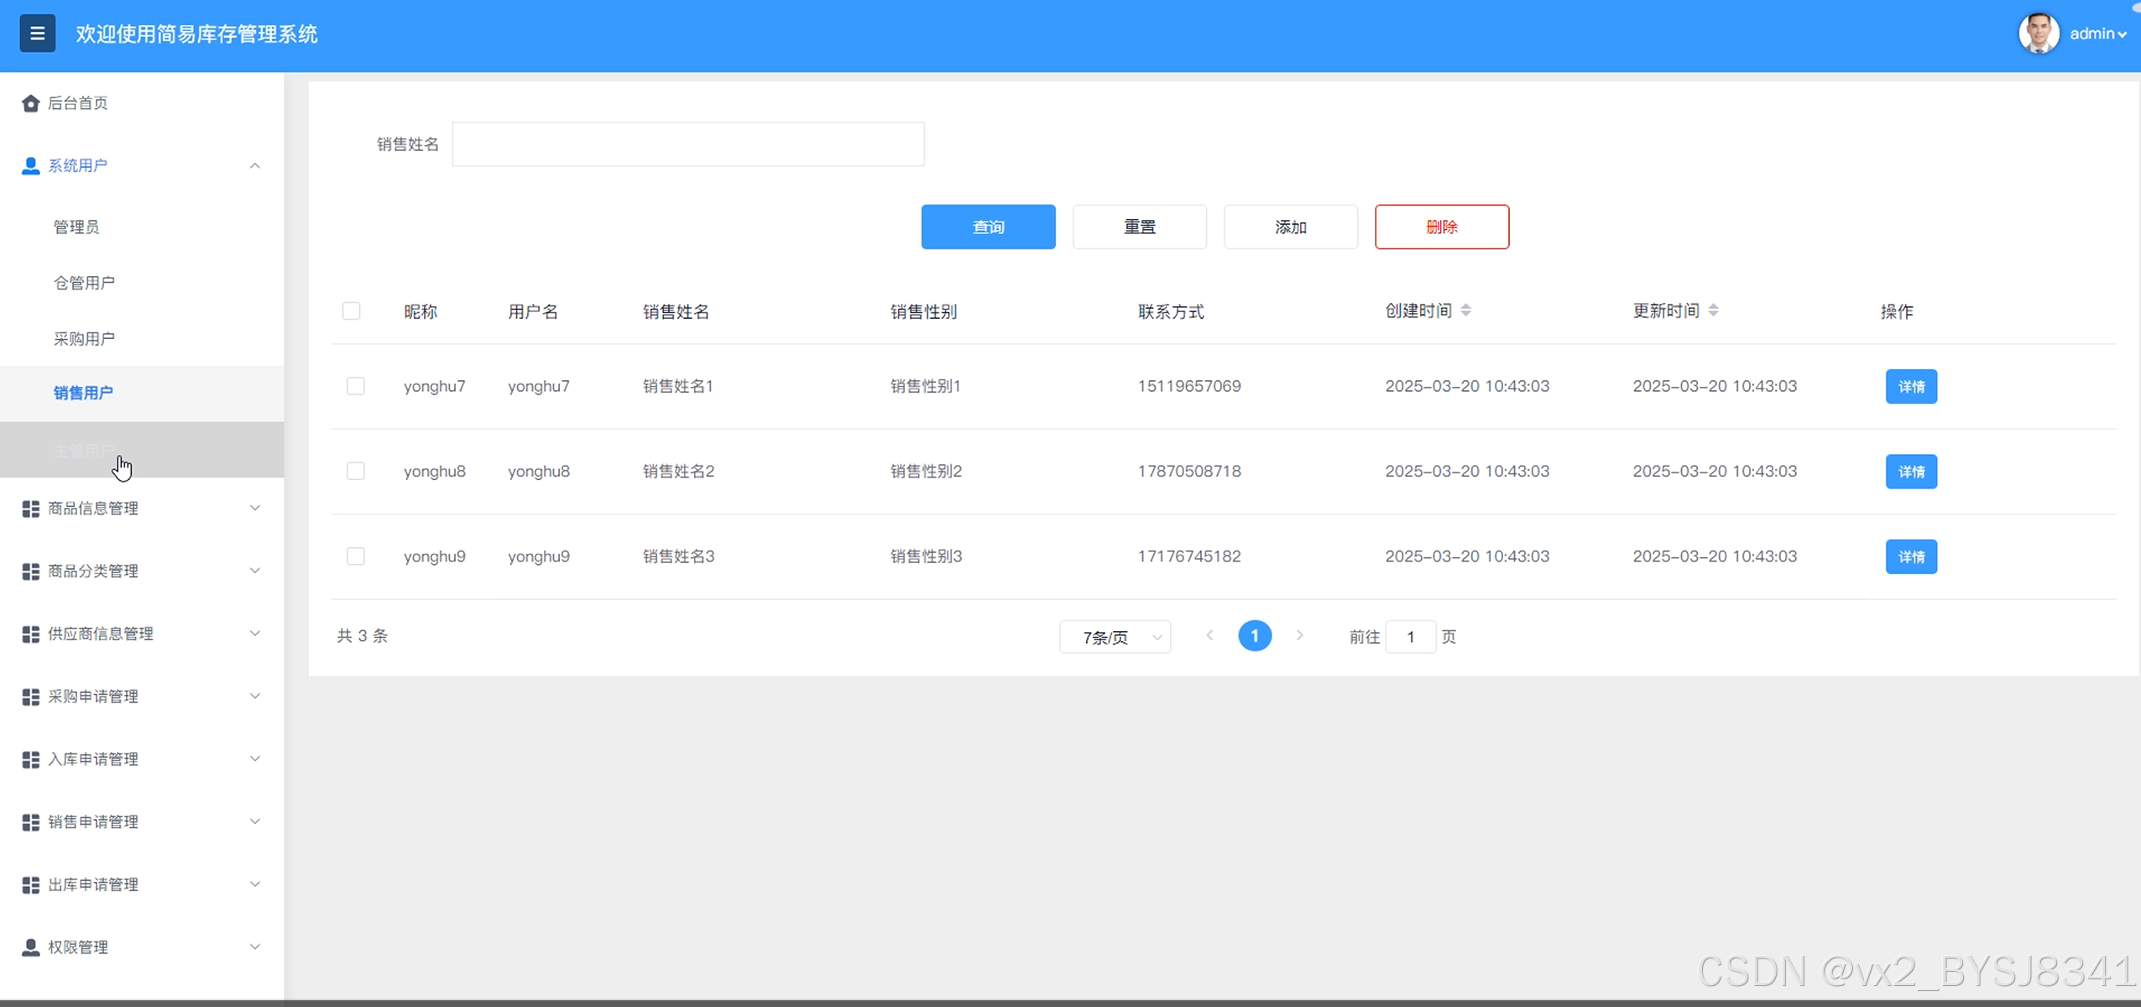Select the yonghu9 row checkbox
2141x1007 pixels.
tap(356, 556)
